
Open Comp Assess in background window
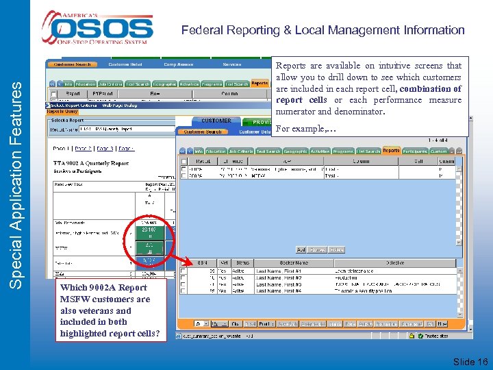[178, 64]
